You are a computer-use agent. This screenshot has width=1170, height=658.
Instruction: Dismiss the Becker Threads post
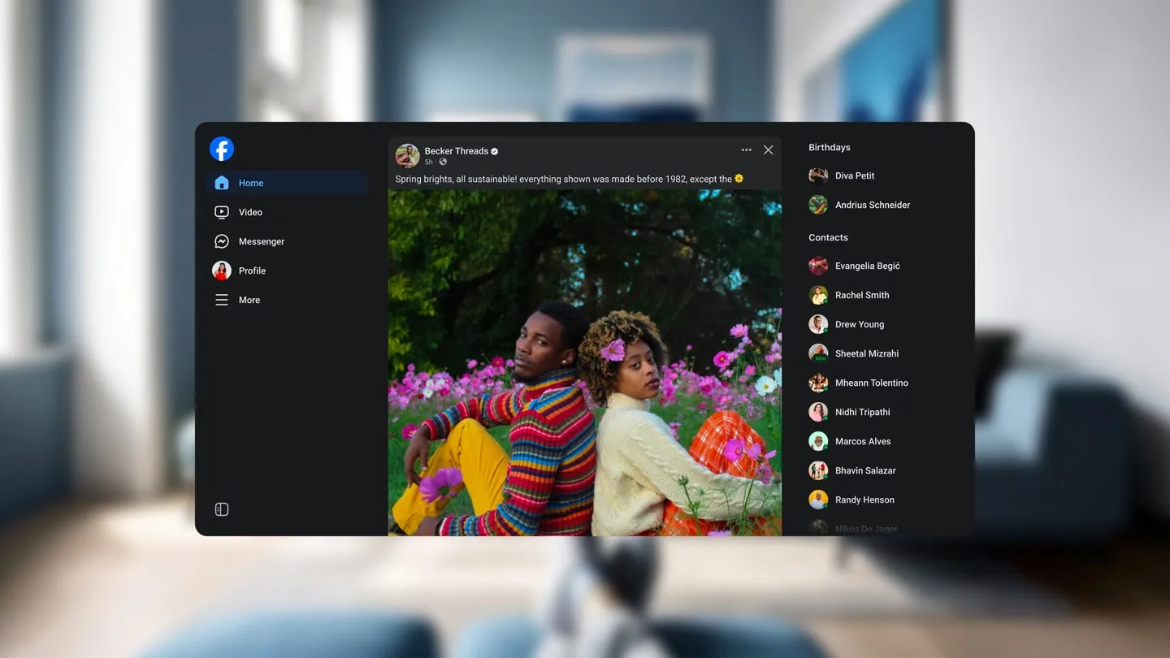point(768,150)
